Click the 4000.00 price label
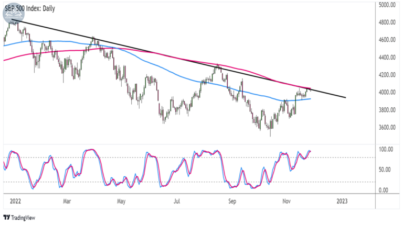 tap(387, 92)
